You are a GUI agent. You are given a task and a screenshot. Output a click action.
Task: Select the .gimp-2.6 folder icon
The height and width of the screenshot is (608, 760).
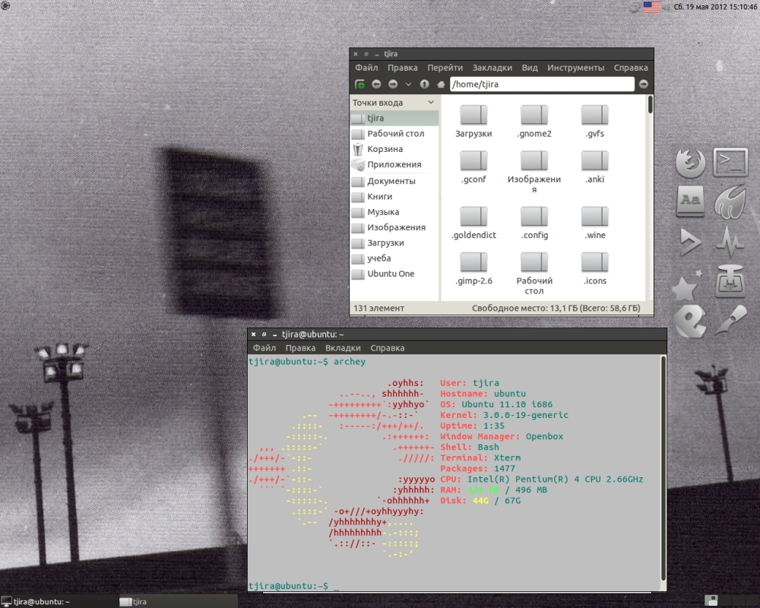click(x=473, y=262)
